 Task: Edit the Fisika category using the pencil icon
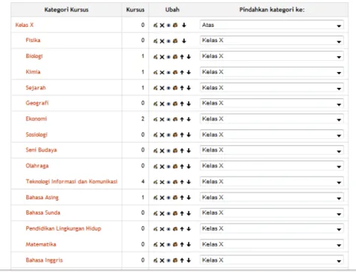tap(155, 41)
